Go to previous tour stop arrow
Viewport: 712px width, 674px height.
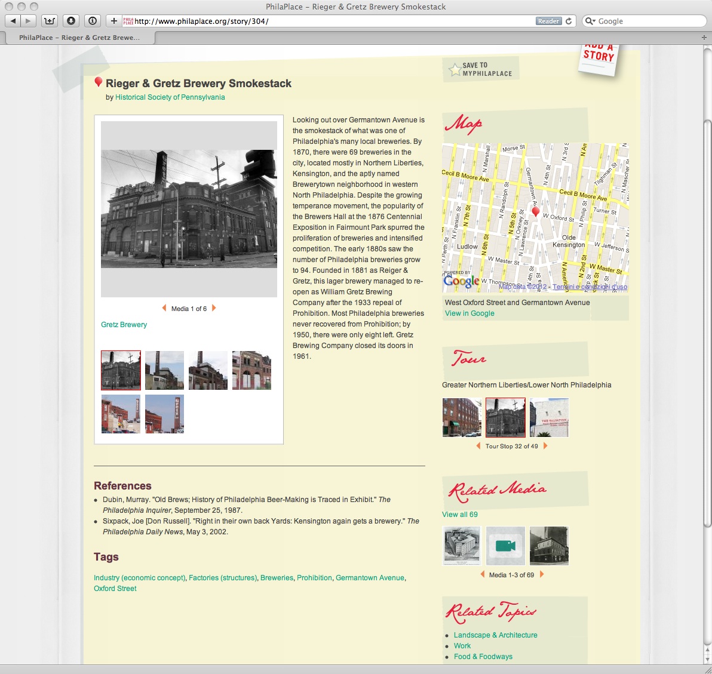[478, 446]
